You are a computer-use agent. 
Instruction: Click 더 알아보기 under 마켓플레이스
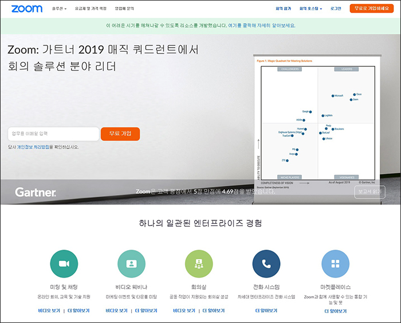point(336,311)
